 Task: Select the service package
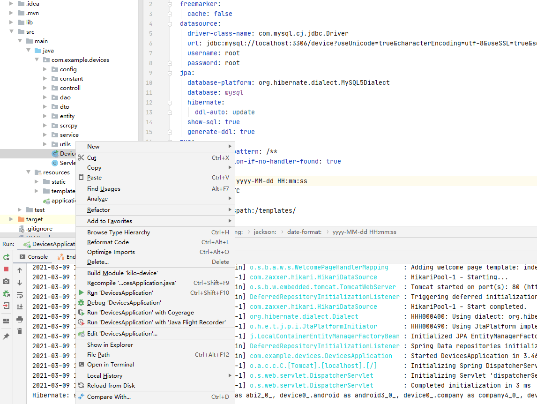point(69,135)
